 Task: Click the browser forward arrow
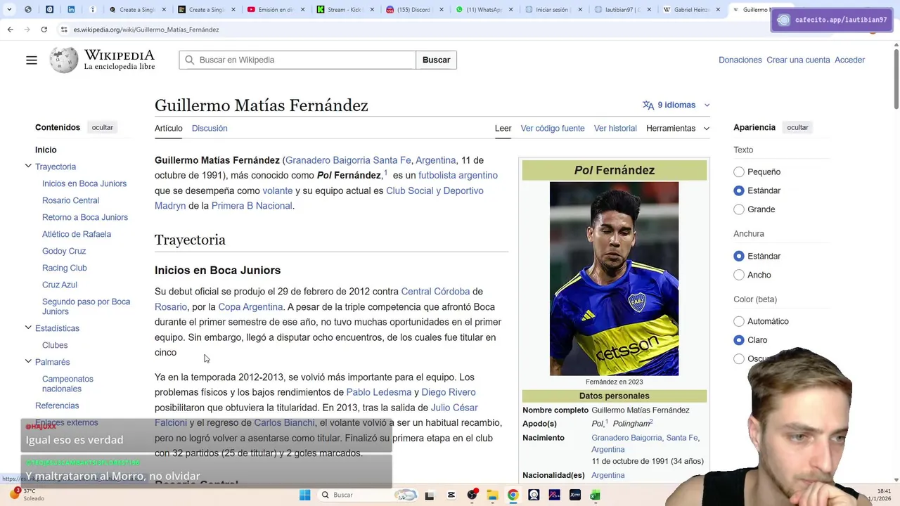pos(27,30)
